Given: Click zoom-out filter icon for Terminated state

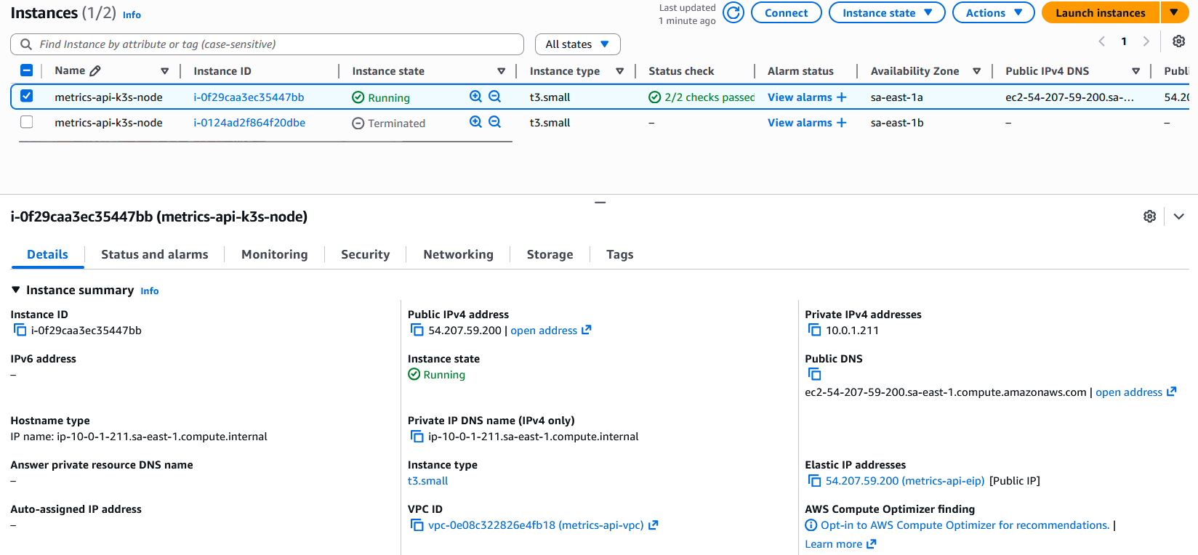Looking at the screenshot, I should coord(495,122).
